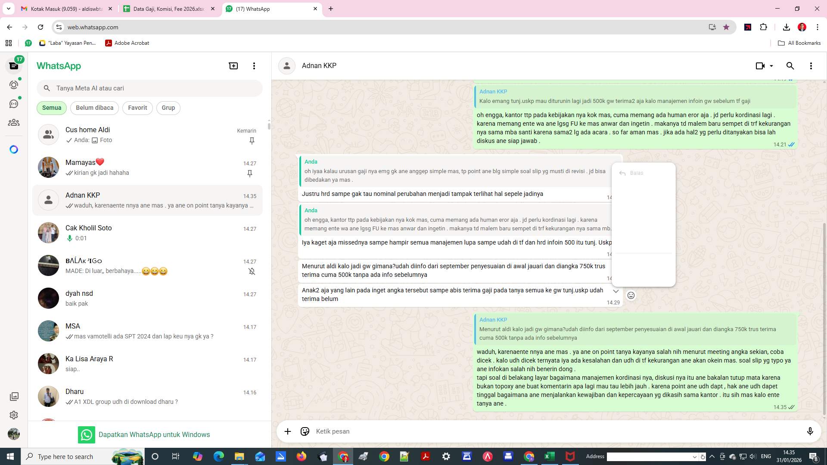The height and width of the screenshot is (465, 827).
Task: Open the Status updates panel
Action: click(14, 85)
